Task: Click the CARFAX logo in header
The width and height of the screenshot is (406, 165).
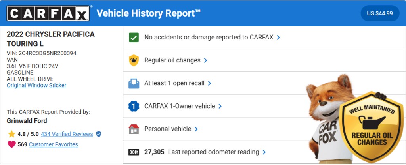Action: [x=48, y=13]
